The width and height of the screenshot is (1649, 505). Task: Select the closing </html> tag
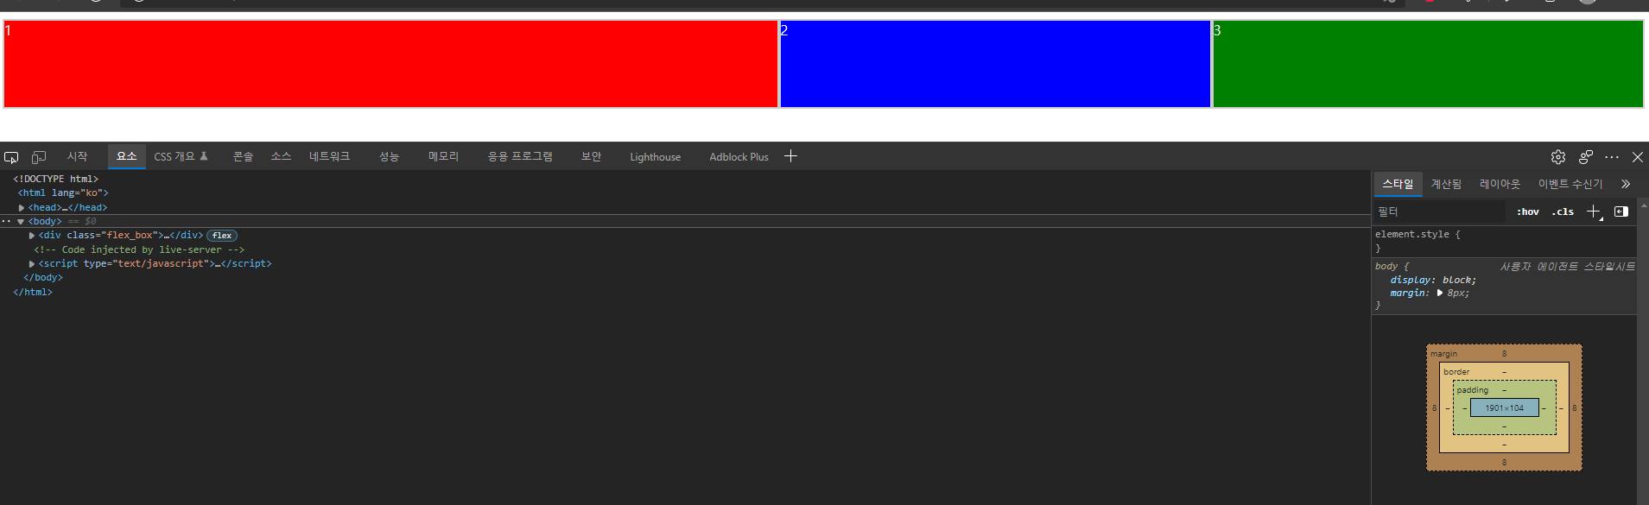[32, 293]
